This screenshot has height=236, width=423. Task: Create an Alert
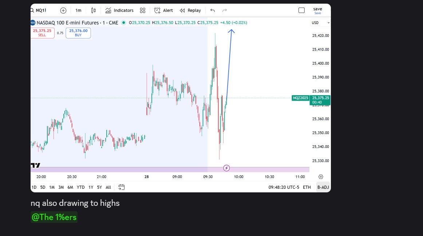163,11
